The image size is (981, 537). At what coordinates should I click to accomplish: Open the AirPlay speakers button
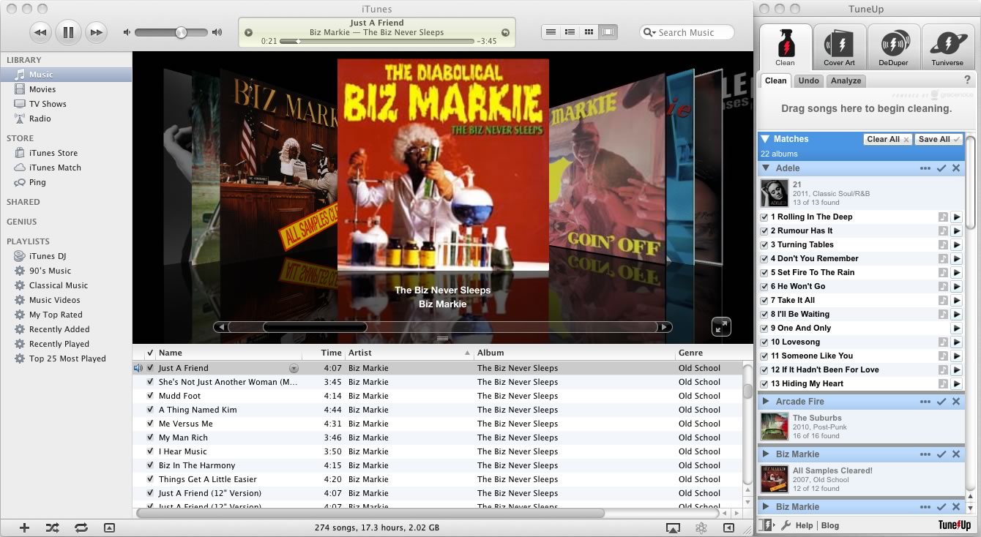click(x=673, y=527)
